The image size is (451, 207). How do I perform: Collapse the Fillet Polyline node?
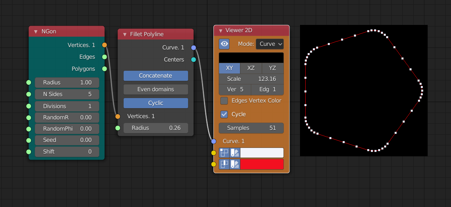tap(124, 34)
